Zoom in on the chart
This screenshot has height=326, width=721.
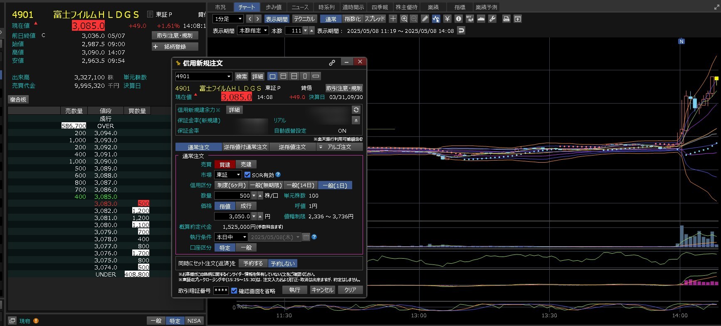[x=404, y=19]
